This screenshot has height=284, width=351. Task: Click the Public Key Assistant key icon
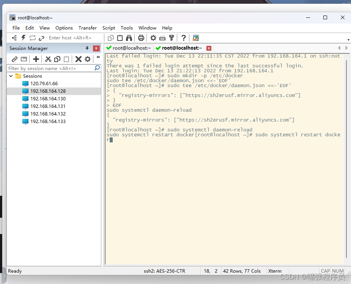coord(172,38)
